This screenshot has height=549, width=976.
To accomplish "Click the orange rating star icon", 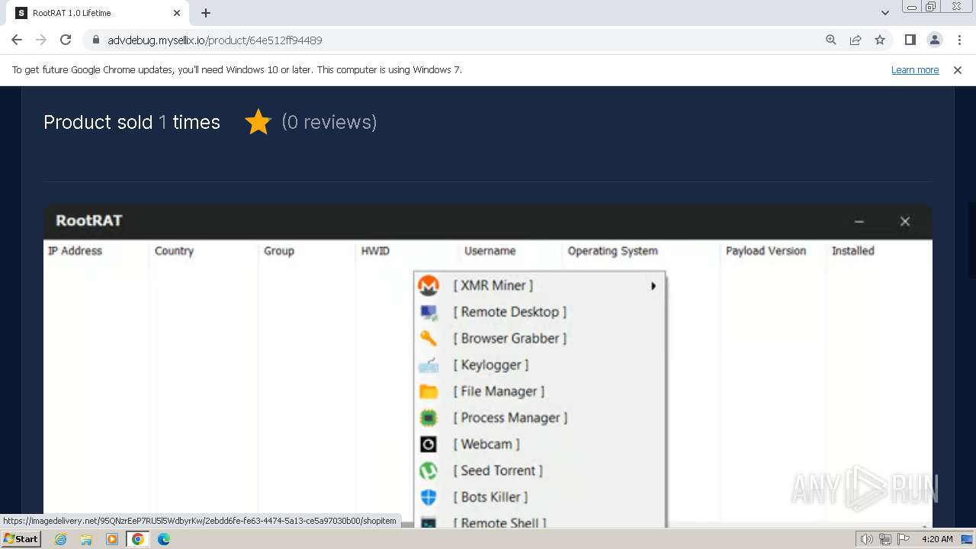I will (x=258, y=122).
